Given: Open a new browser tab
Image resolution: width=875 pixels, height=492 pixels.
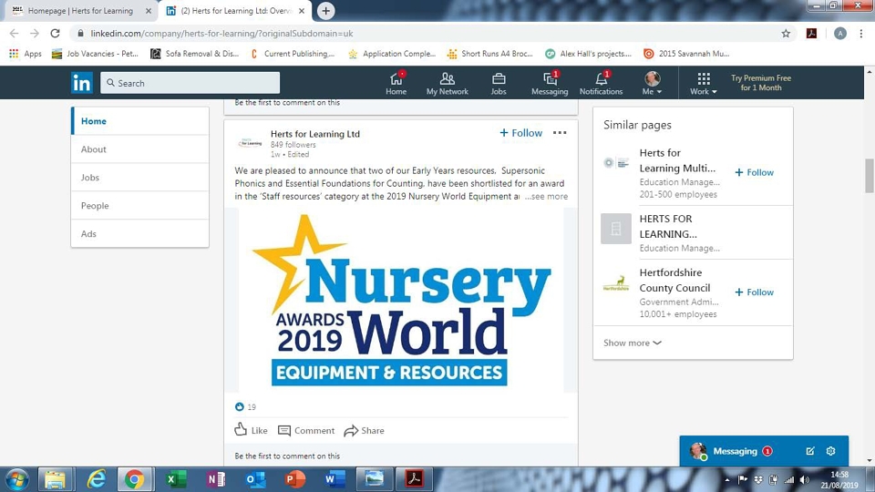Looking at the screenshot, I should (x=326, y=11).
